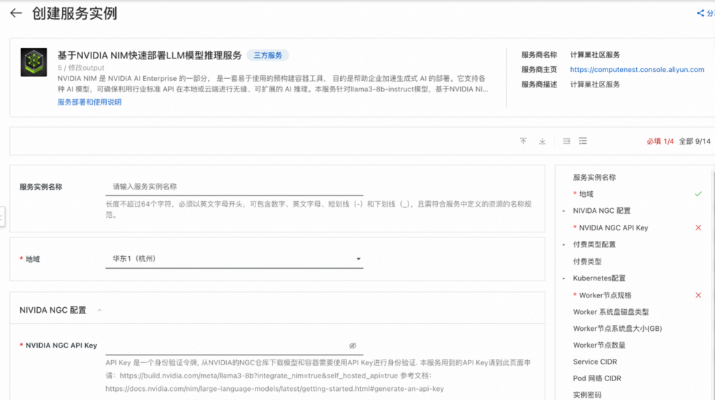Open the computenest.console.aliyun.com homepage link
This screenshot has width=715, height=400.
(637, 69)
